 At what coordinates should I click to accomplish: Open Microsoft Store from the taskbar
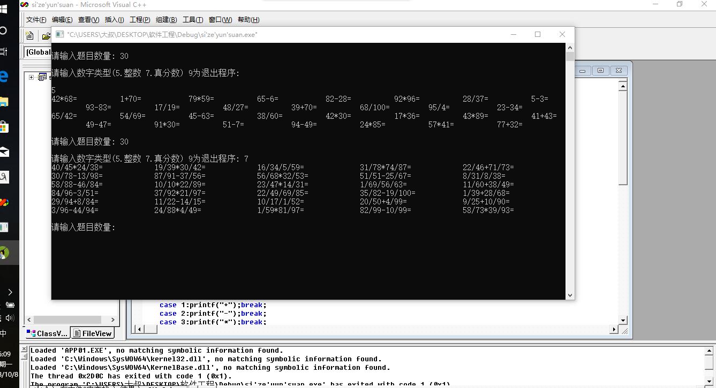tap(3, 127)
